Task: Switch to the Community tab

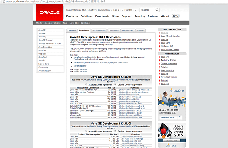Action: [x=114, y=30]
